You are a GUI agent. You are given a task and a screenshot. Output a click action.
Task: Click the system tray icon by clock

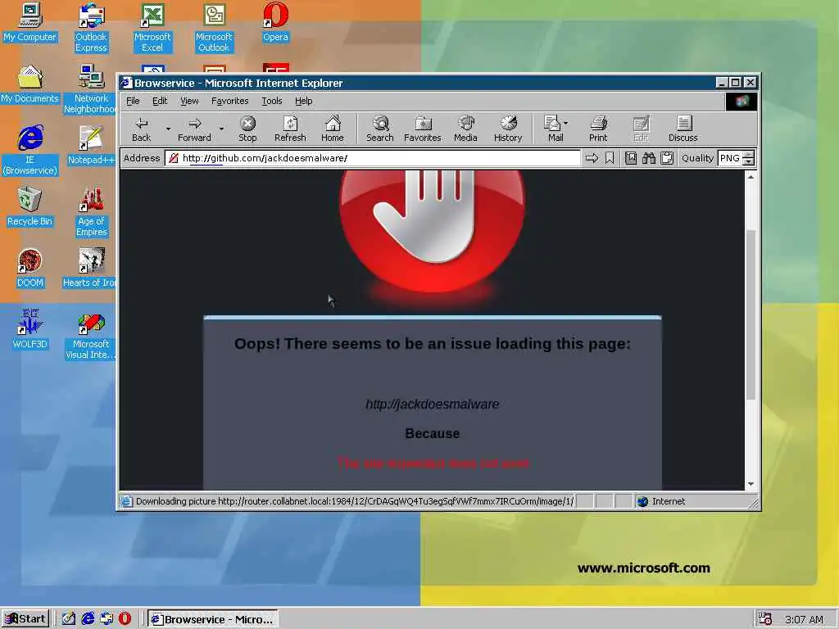[x=765, y=619]
